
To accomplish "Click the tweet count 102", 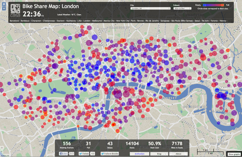I will click(93, 154).
